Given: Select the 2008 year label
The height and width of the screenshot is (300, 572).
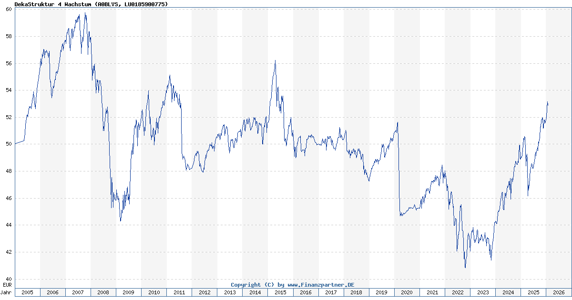Looking at the screenshot, I should pyautogui.click(x=103, y=292).
